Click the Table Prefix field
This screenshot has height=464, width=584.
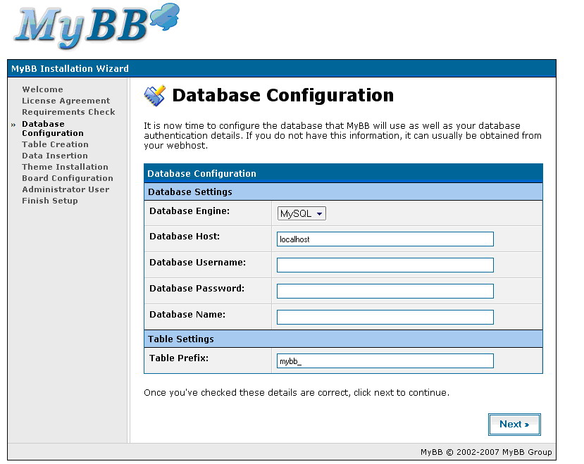(x=385, y=360)
